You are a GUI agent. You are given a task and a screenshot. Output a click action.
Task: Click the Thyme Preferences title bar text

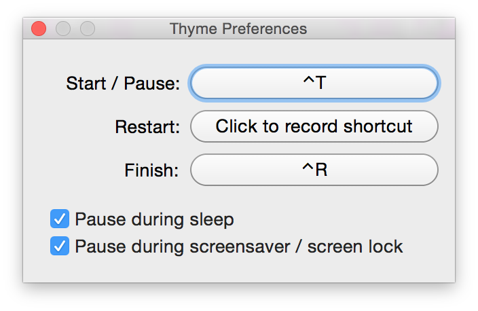point(238,29)
